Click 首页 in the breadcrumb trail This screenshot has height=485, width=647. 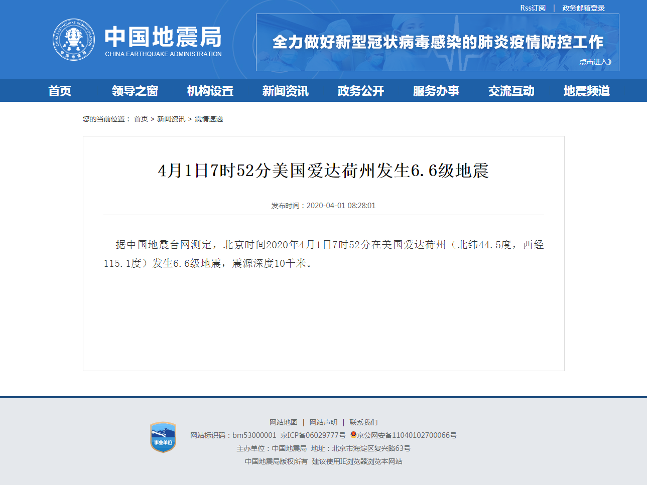[141, 119]
